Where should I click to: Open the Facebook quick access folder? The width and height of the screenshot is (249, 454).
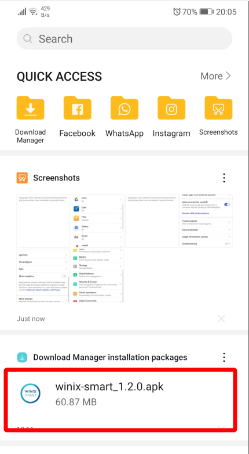point(77,108)
